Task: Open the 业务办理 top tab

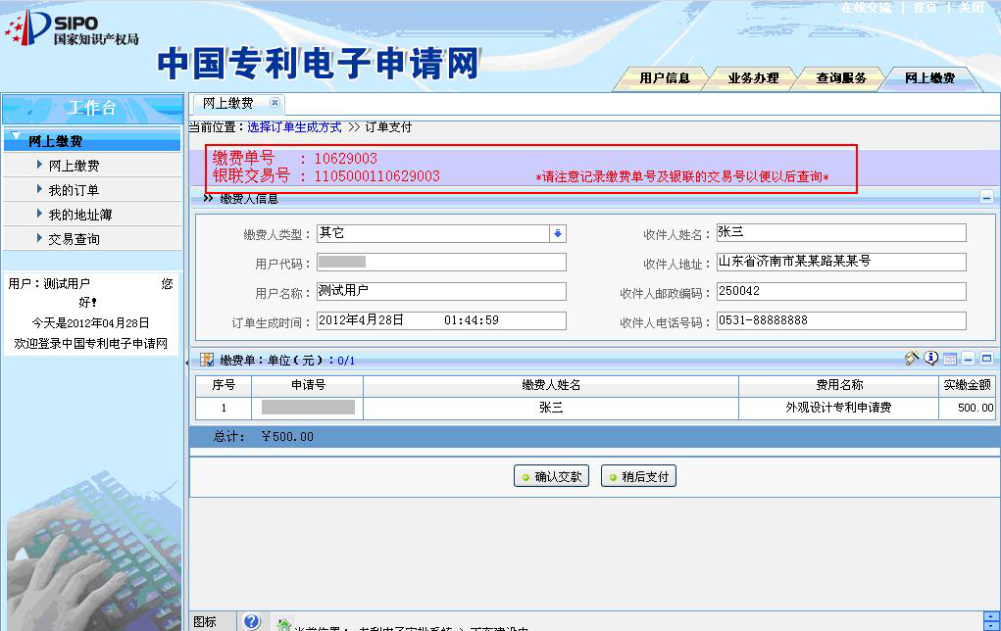Action: coord(753,78)
